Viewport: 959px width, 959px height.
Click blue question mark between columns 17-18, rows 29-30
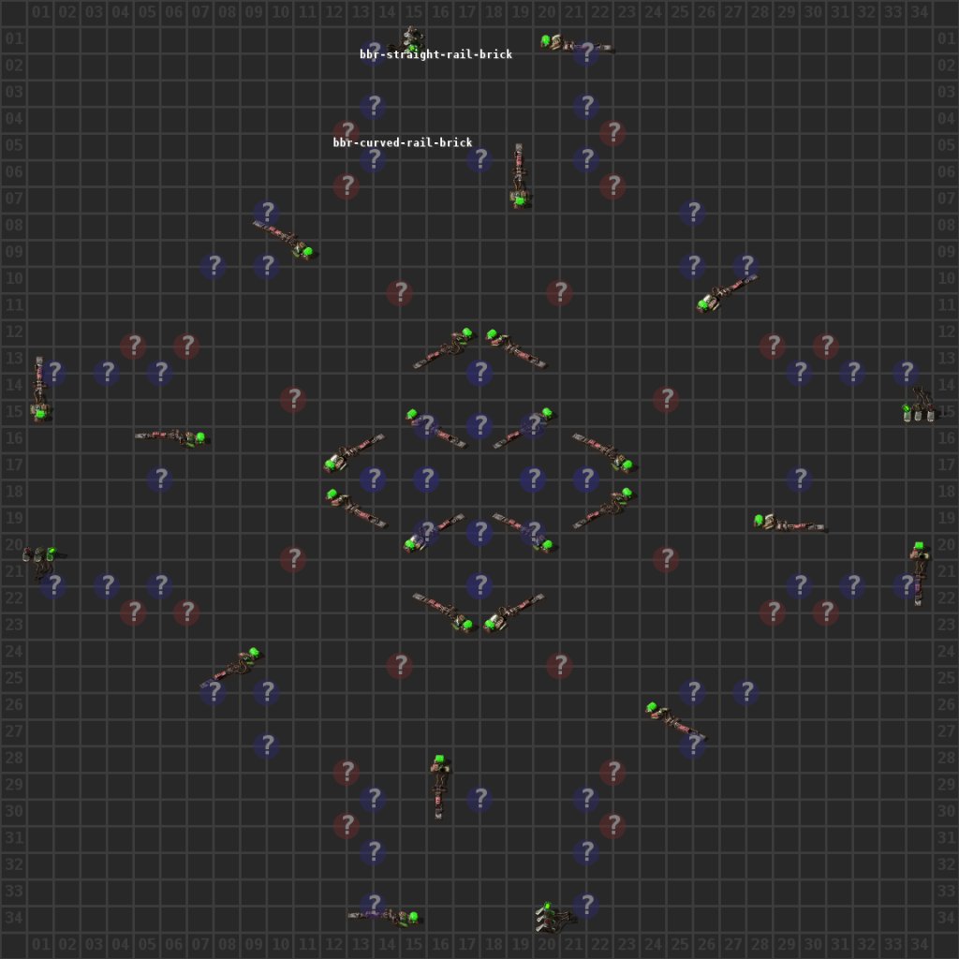(480, 798)
